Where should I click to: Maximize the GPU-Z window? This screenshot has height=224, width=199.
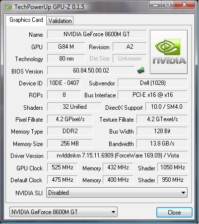pyautogui.click(x=168, y=4)
